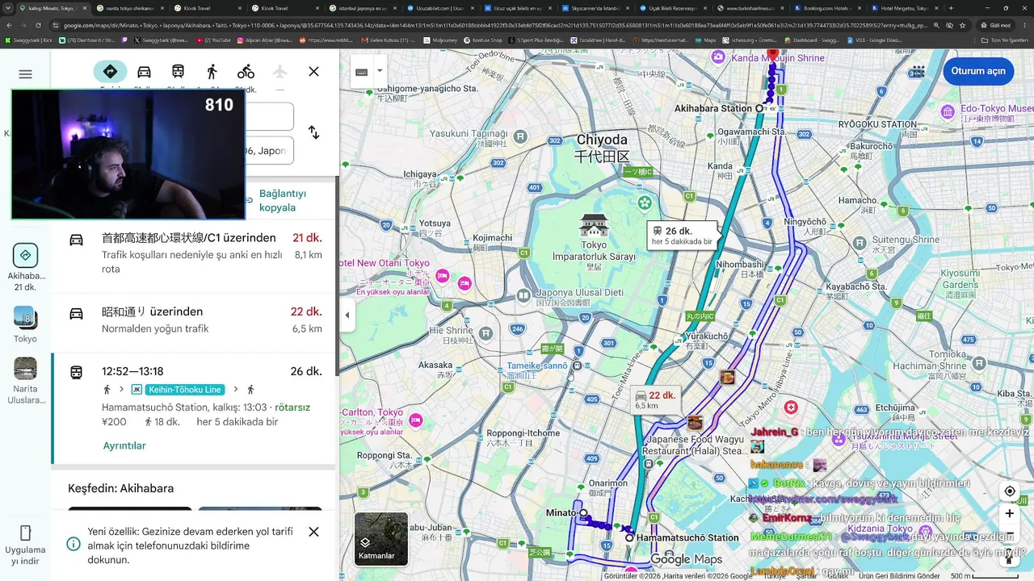Open Ayrıntılar for the transit route
The height and width of the screenshot is (581, 1034).
[x=124, y=445]
